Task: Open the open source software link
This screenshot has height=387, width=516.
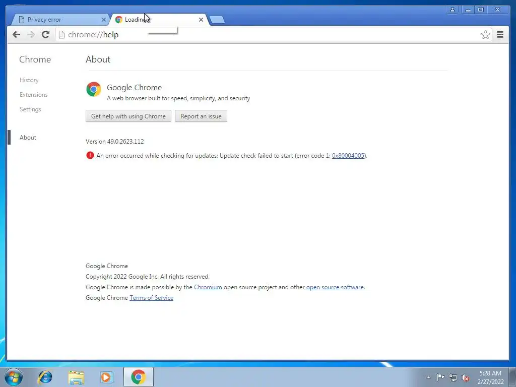Action: (335, 287)
